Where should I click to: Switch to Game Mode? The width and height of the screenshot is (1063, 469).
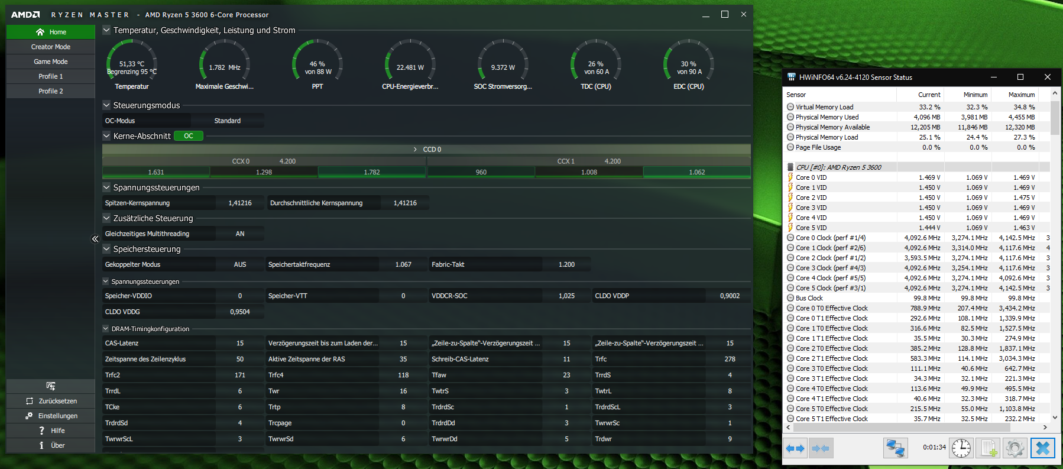coord(51,62)
